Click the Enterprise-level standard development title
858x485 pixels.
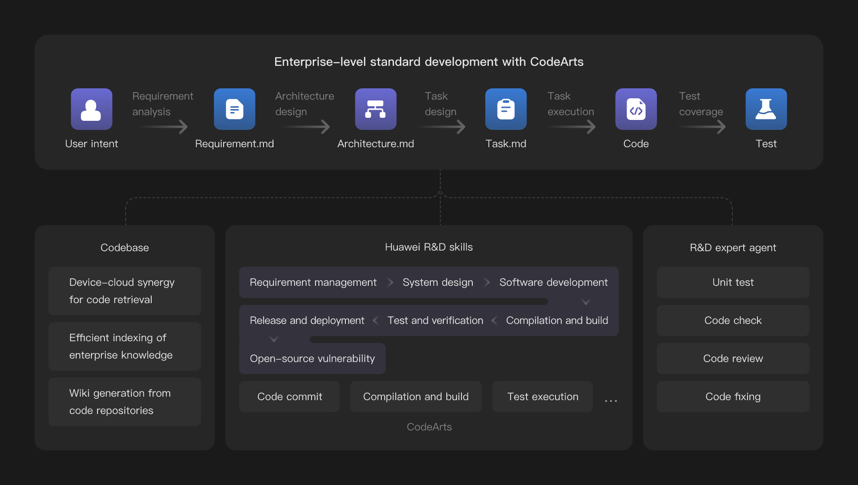(x=429, y=62)
